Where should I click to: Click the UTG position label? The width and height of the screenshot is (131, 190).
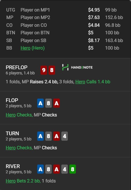(x=11, y=10)
